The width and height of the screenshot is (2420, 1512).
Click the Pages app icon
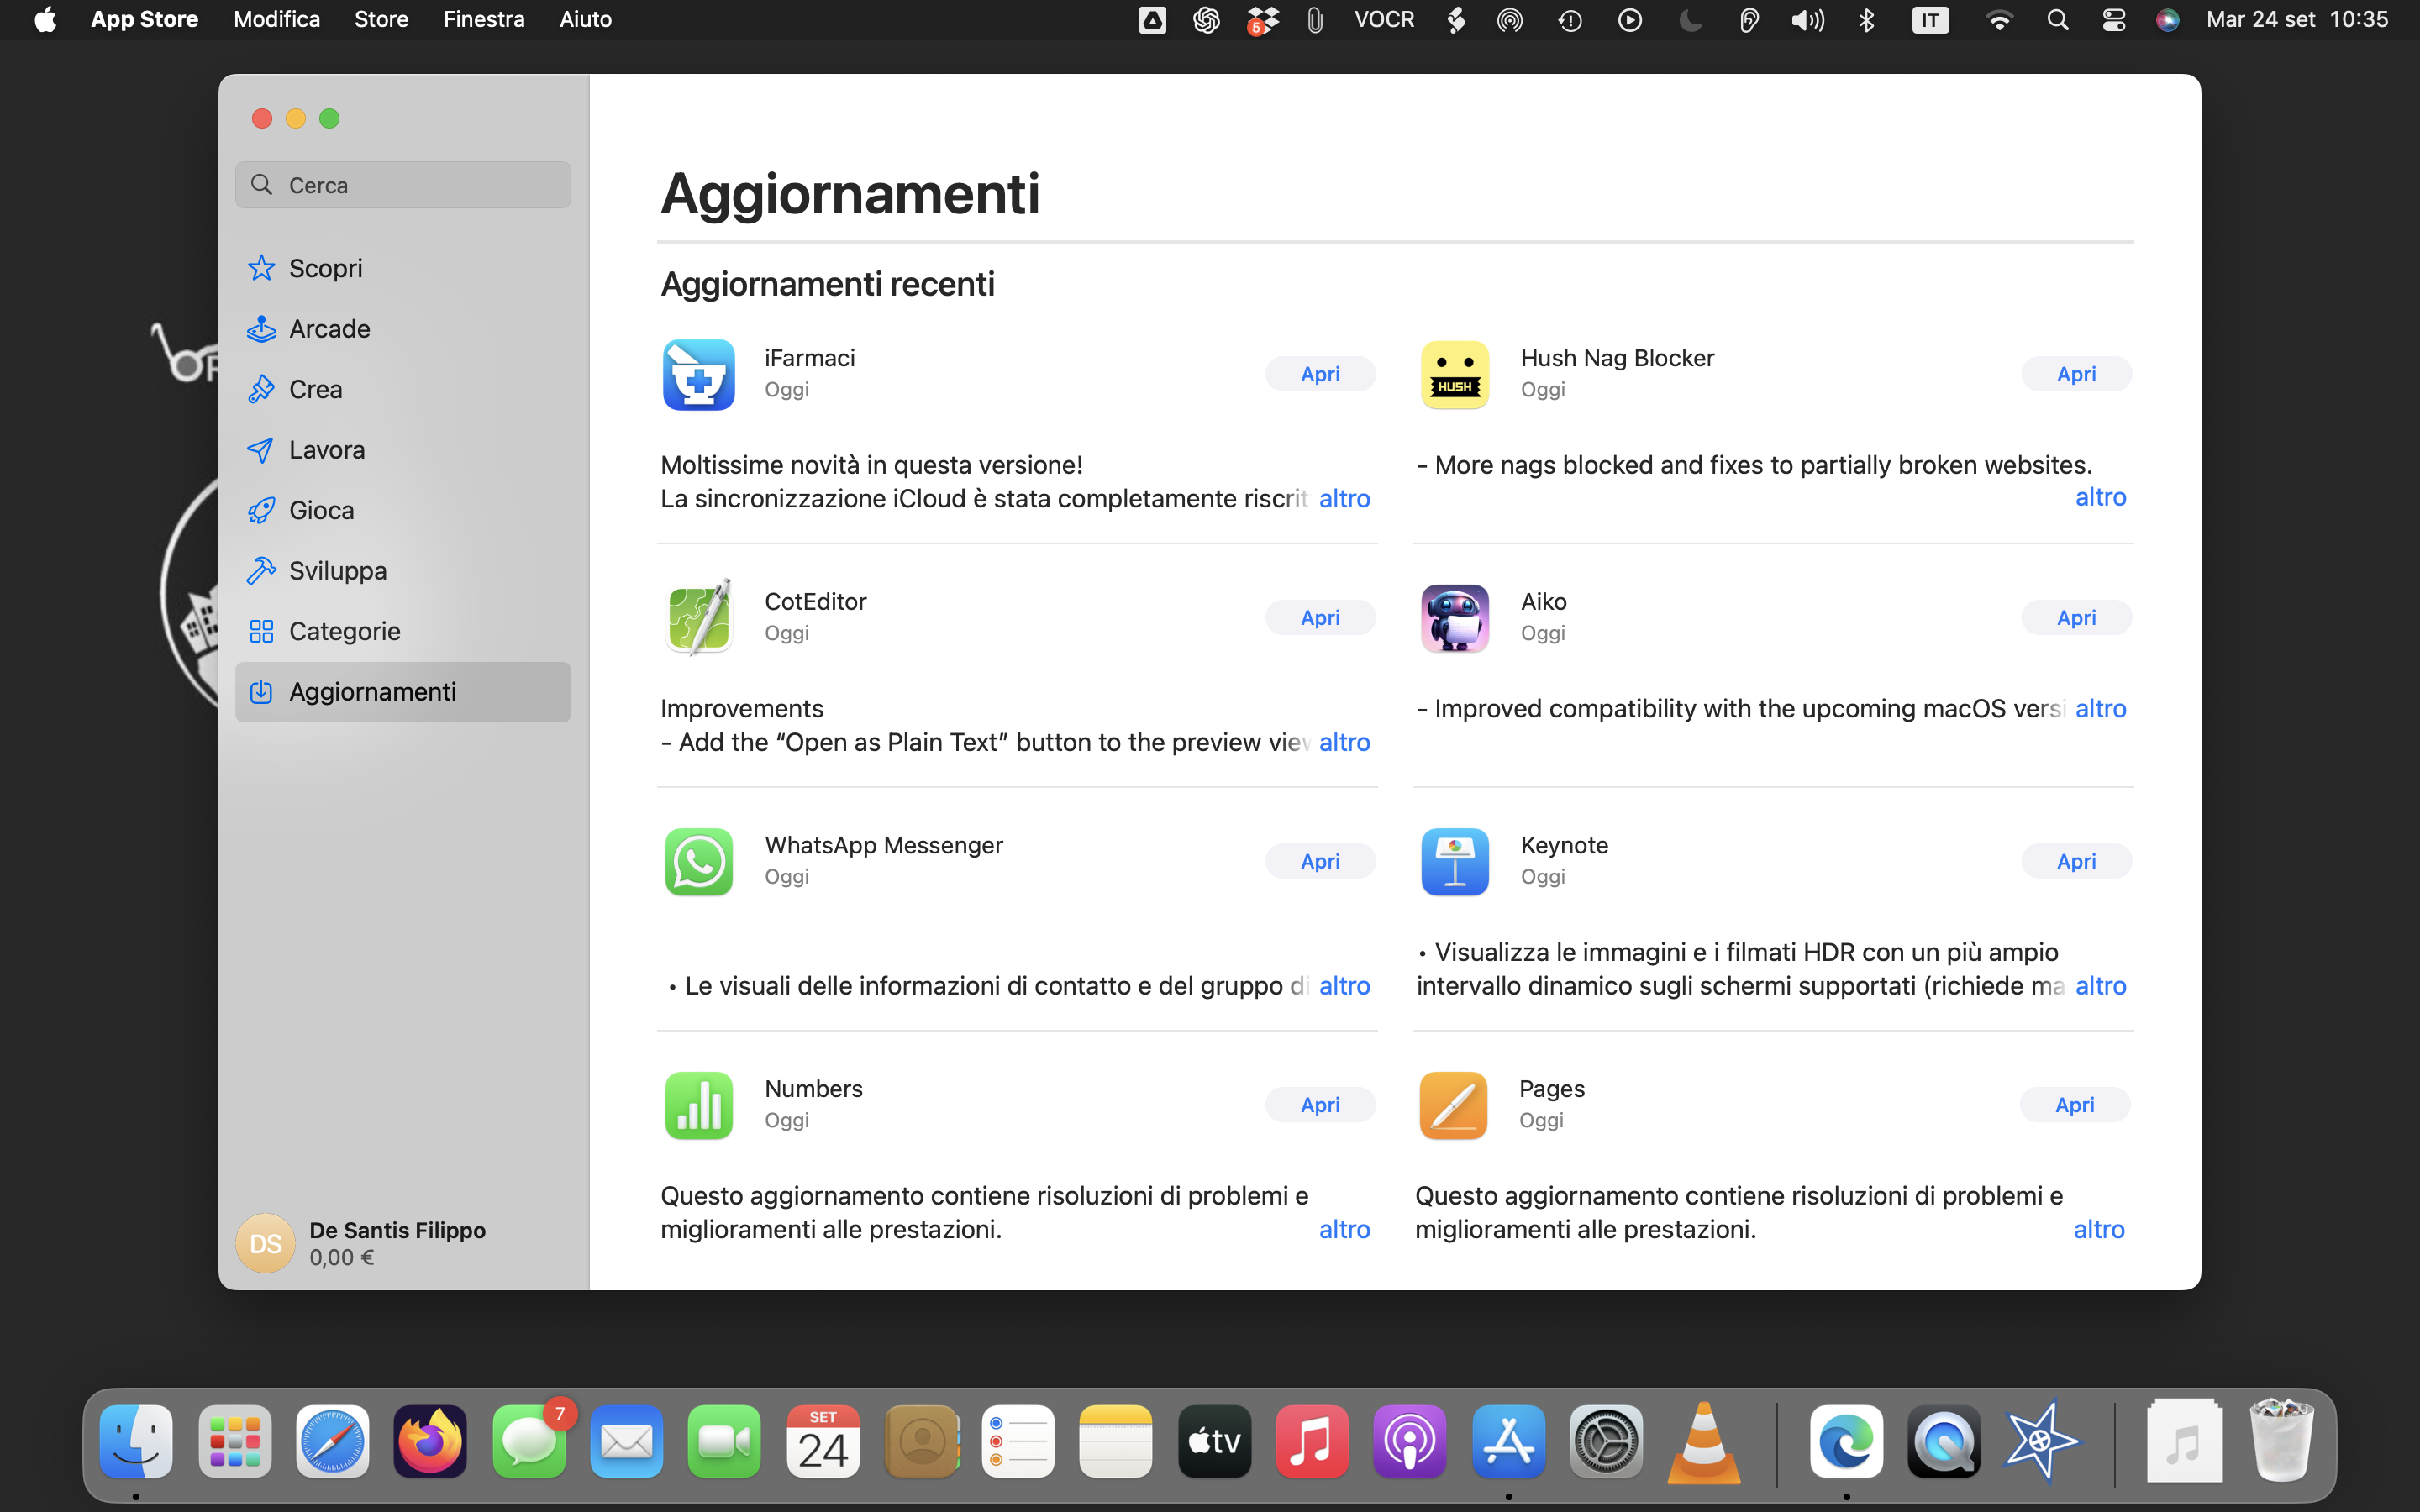click(x=1453, y=1105)
